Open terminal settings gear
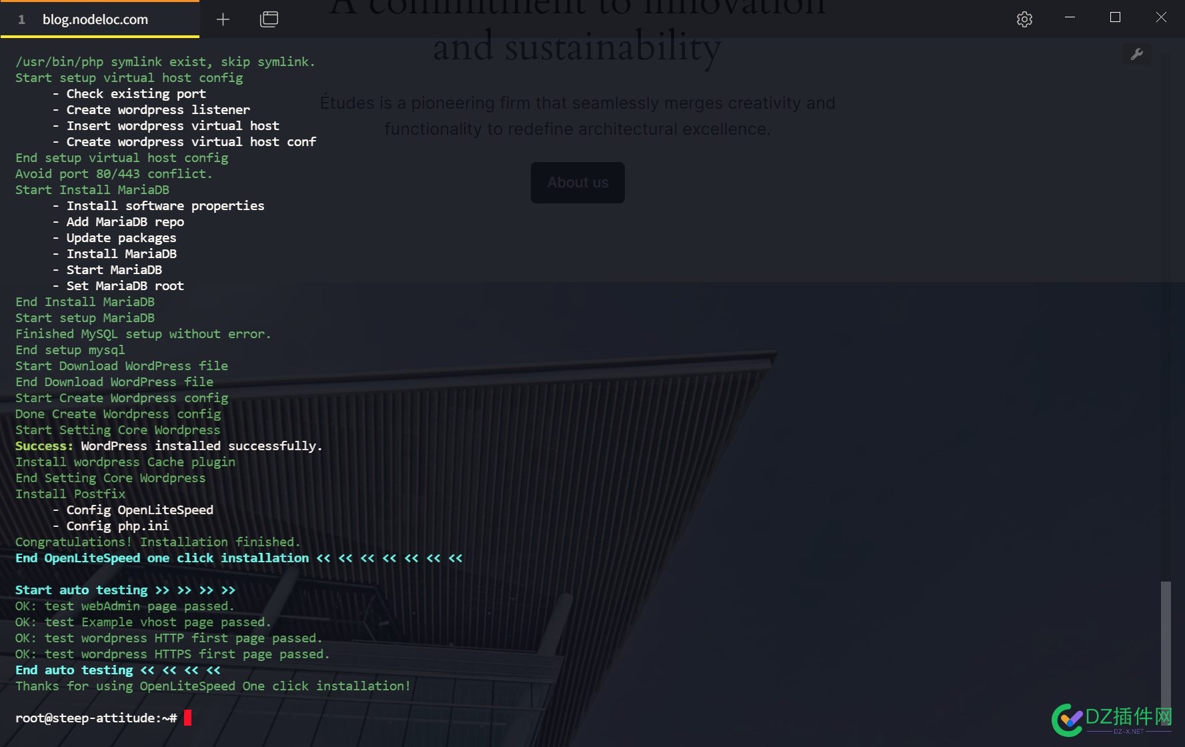Screen dimensions: 1185x747 [x=1024, y=19]
